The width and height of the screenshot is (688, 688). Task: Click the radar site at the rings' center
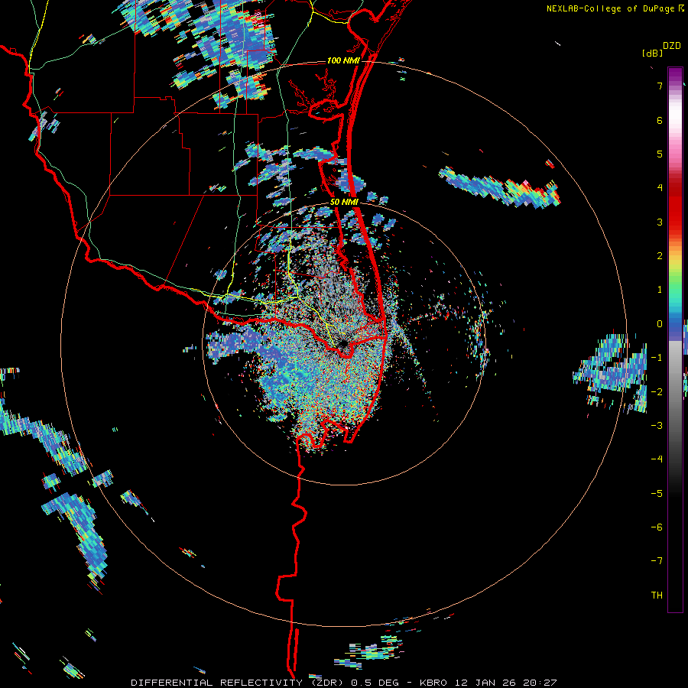point(343,343)
